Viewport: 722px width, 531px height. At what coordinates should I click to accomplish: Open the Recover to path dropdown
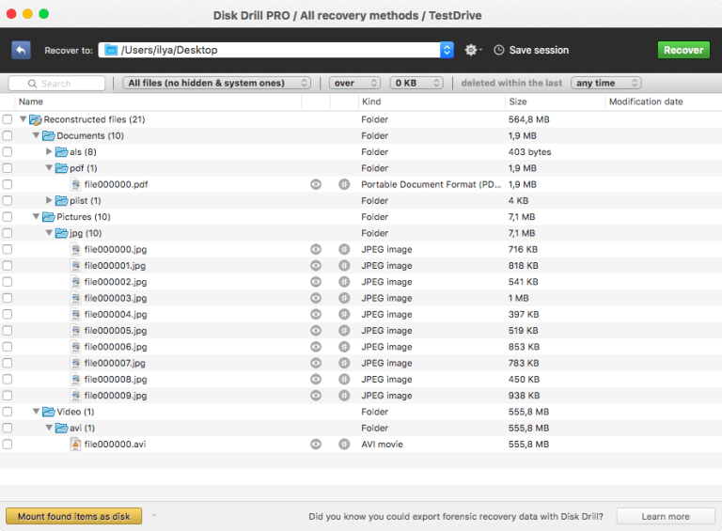[447, 50]
